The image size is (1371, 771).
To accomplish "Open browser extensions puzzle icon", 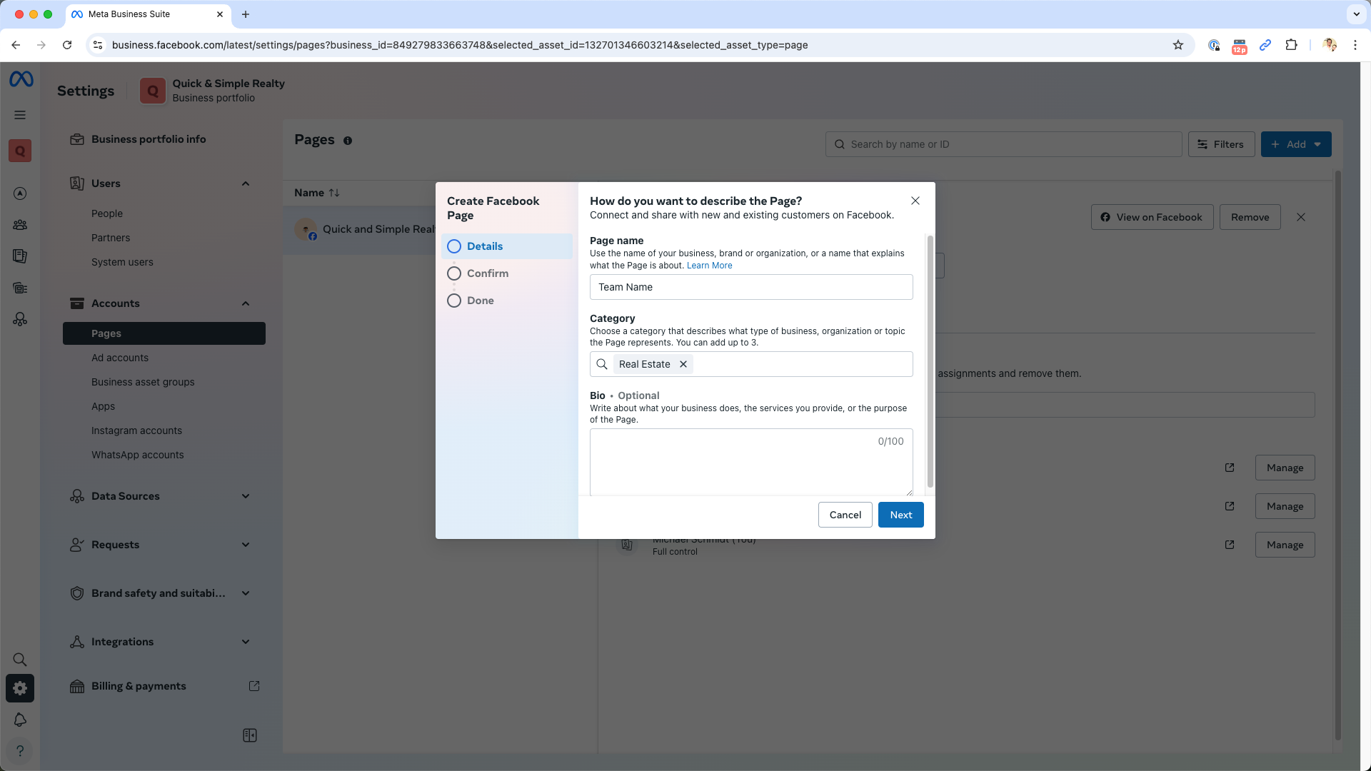I will [1291, 45].
